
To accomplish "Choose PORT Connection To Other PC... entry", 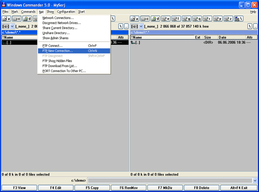I will click(x=74, y=71).
